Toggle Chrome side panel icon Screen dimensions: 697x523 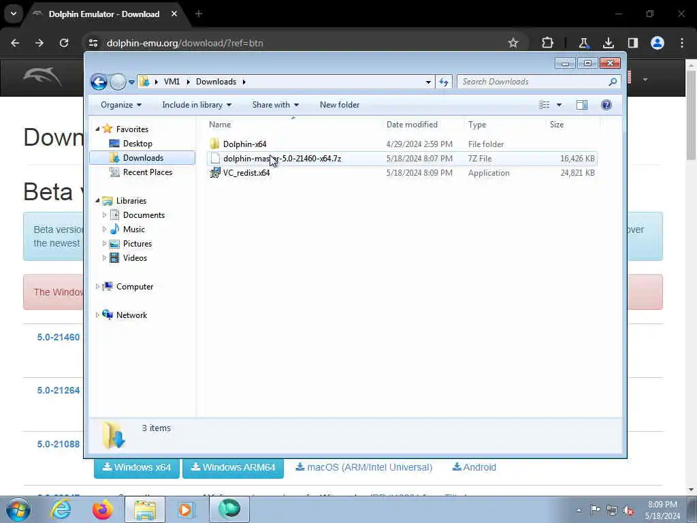click(x=632, y=43)
